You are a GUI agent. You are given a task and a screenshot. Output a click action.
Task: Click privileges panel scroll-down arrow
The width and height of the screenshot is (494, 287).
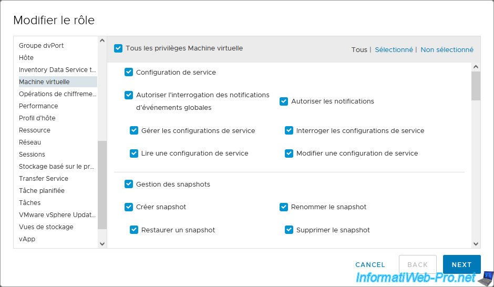[x=476, y=243]
